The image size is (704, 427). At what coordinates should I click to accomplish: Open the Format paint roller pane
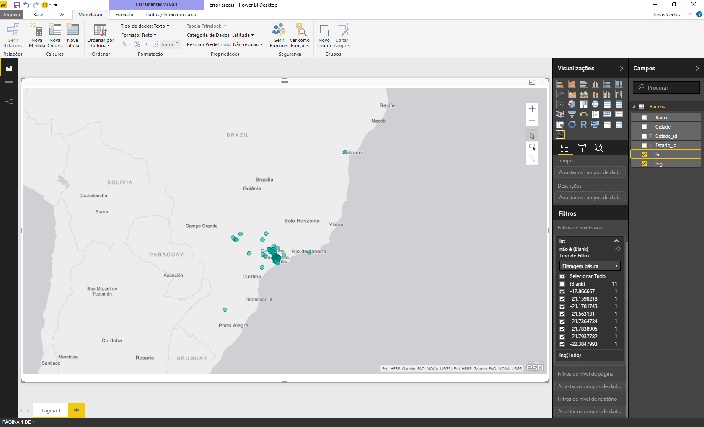point(582,148)
